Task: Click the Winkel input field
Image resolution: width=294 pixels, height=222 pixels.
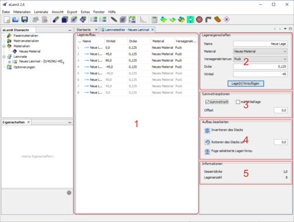Action: click(260, 74)
